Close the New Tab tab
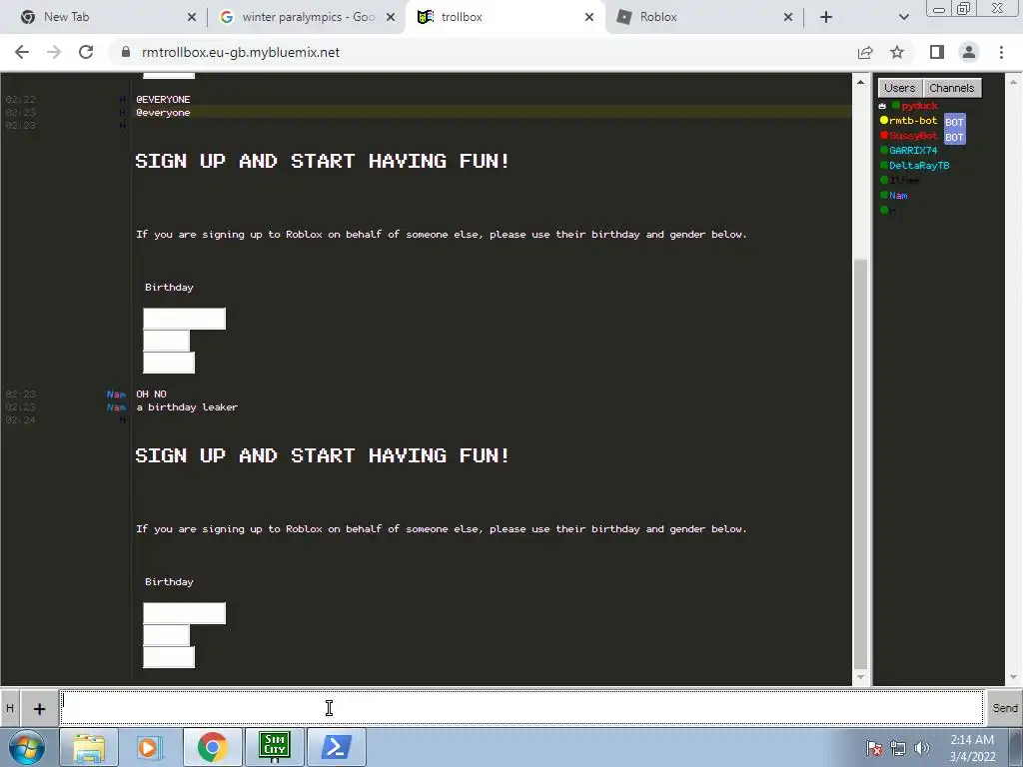The height and width of the screenshot is (767, 1023). tap(192, 17)
